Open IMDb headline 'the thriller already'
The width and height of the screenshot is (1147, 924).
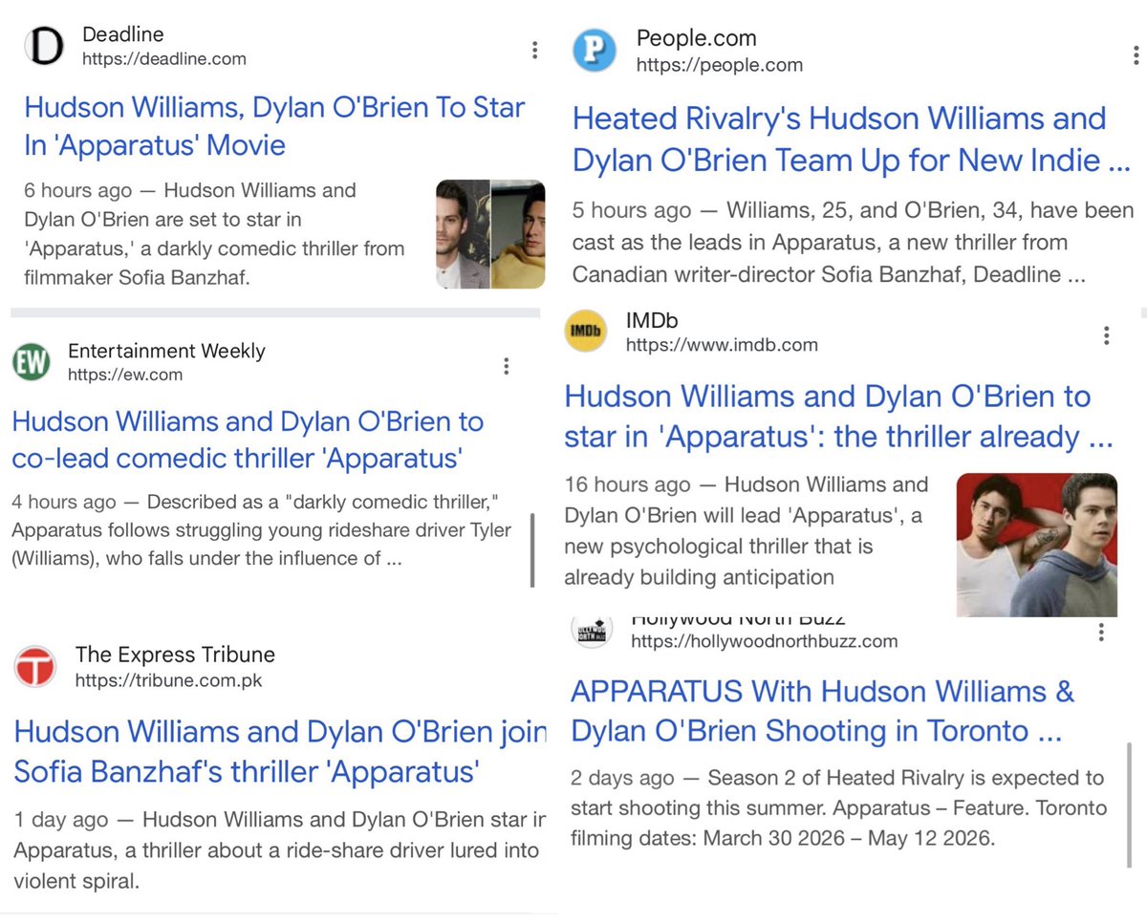tap(838, 416)
